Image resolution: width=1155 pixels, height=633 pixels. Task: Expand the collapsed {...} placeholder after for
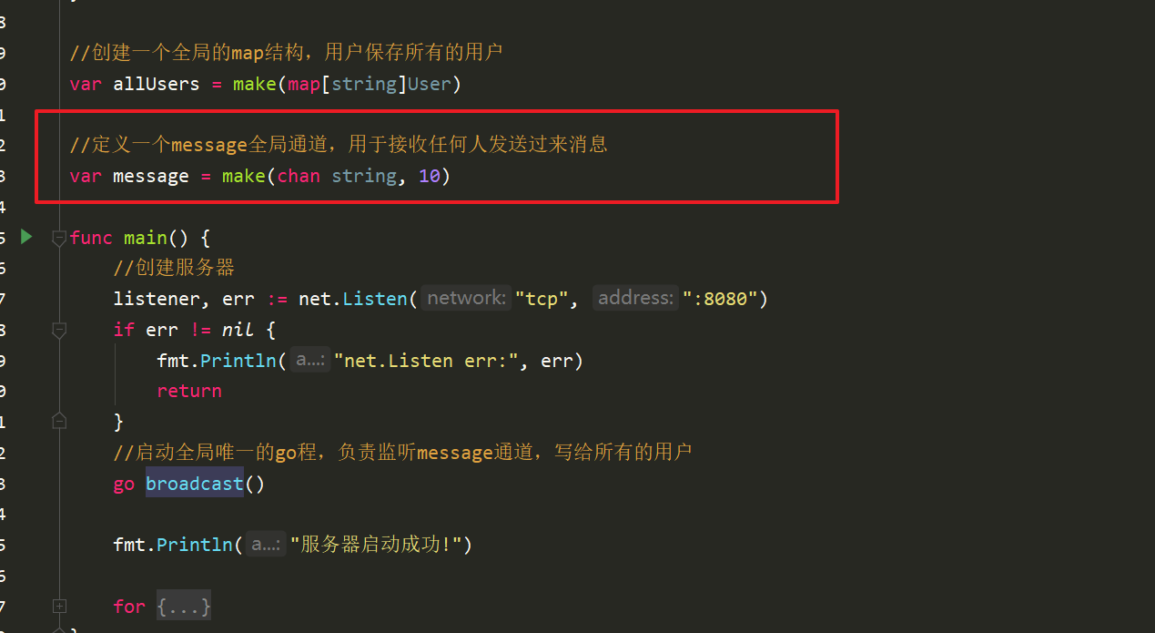point(184,606)
